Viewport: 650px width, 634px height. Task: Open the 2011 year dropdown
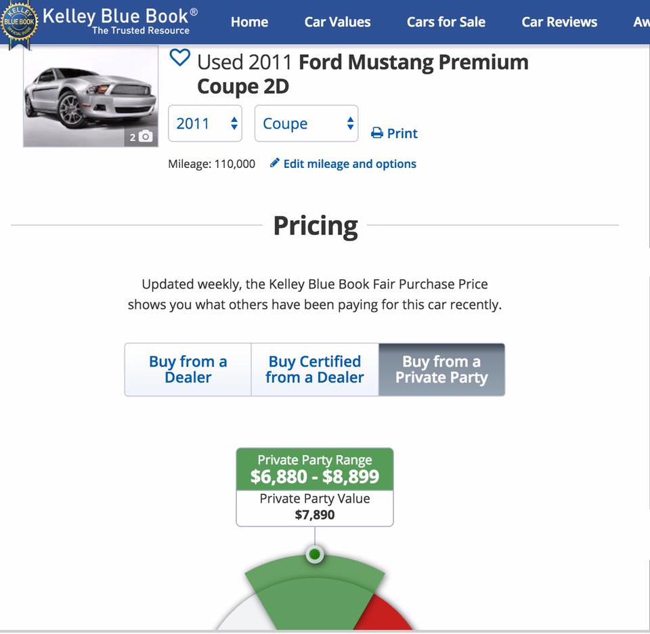204,123
